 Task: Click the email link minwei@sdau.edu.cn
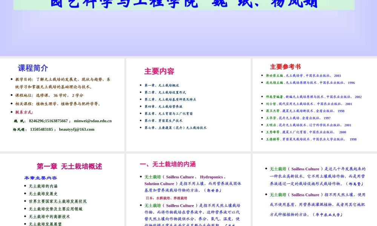tap(92, 121)
